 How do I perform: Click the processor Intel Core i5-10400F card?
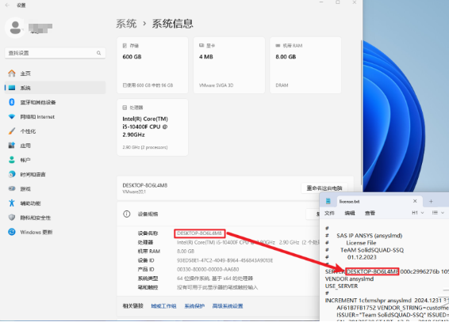152,127
